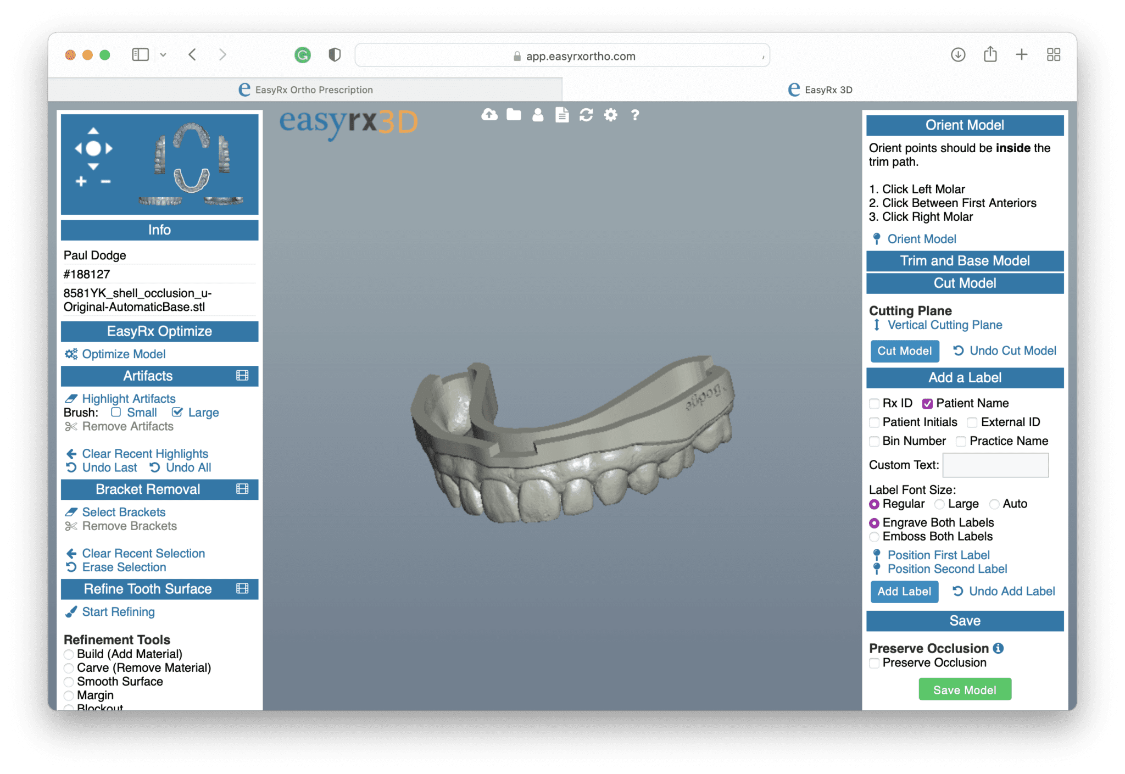Expand the Trim and Base Model section
Screen dimensions: 1125x774
tap(965, 261)
